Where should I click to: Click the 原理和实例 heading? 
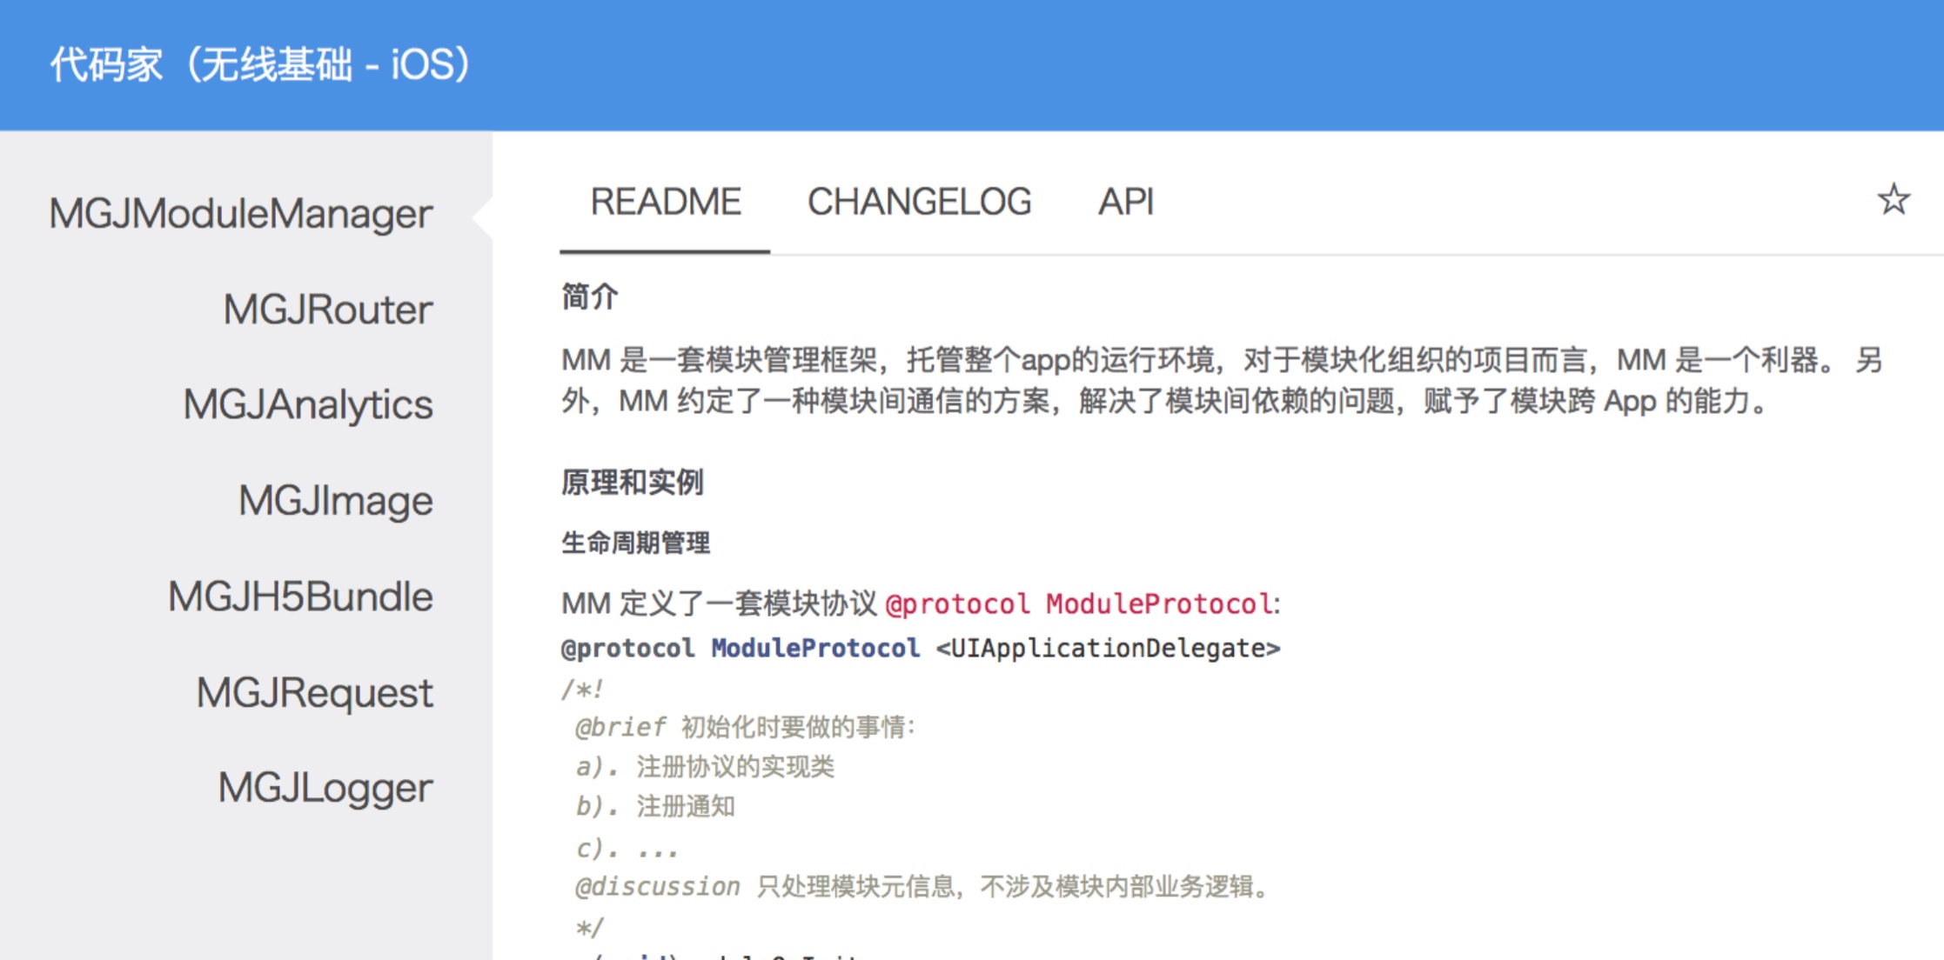click(632, 483)
